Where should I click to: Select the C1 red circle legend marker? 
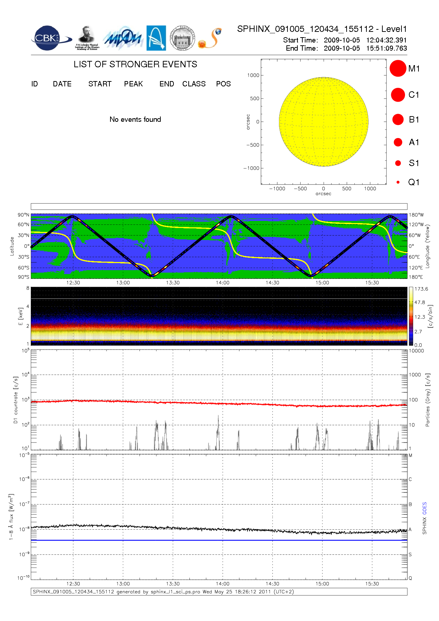point(398,95)
